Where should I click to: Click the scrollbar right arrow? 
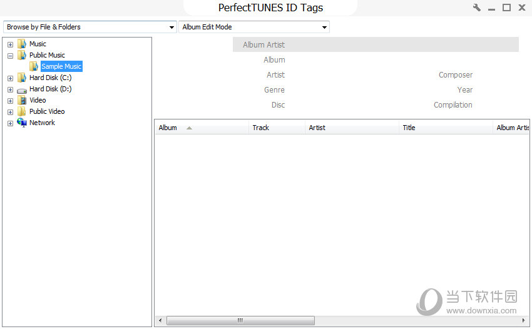click(523, 320)
